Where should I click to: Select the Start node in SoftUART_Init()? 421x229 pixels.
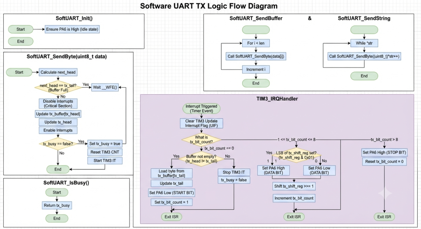pyautogui.click(x=21, y=29)
